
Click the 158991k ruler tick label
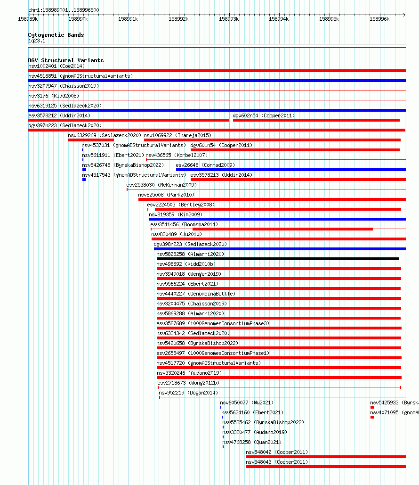128,19
